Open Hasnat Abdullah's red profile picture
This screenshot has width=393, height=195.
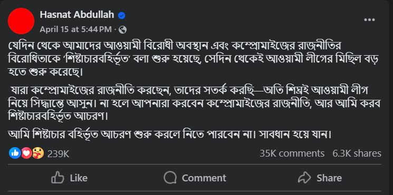[x=21, y=21]
